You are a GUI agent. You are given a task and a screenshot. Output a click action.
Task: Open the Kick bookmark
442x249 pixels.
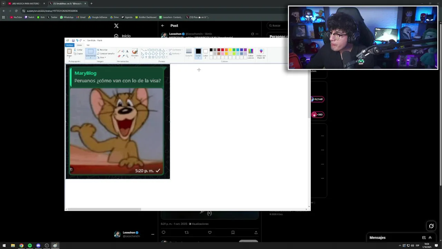41,17
